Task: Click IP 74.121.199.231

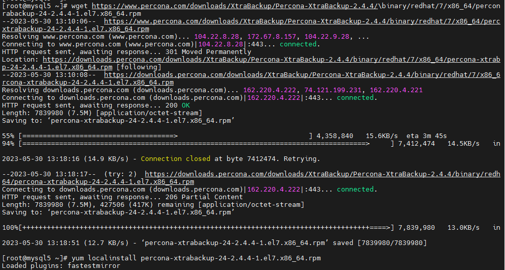Action: pyautogui.click(x=333, y=90)
